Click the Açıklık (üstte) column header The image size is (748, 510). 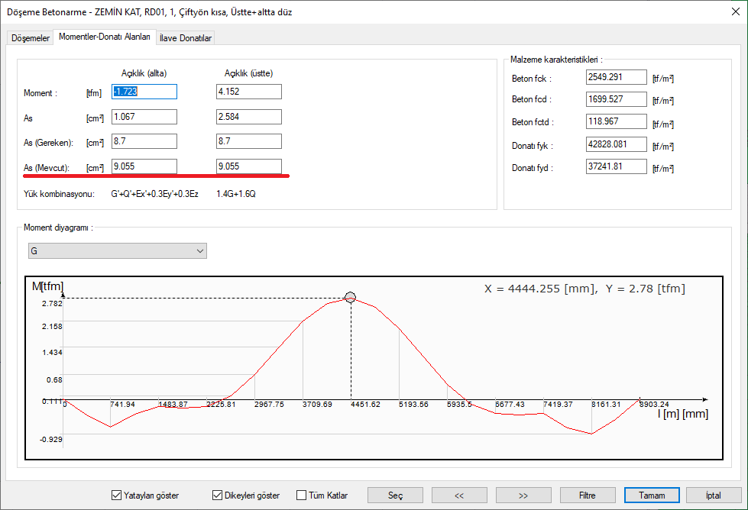pos(248,73)
